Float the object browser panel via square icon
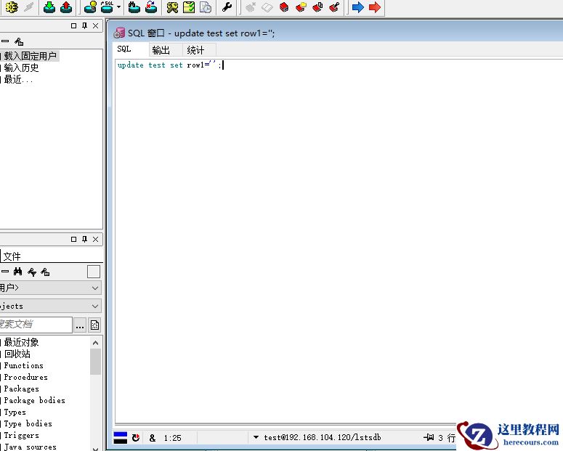This screenshot has height=451, width=563. [73, 239]
